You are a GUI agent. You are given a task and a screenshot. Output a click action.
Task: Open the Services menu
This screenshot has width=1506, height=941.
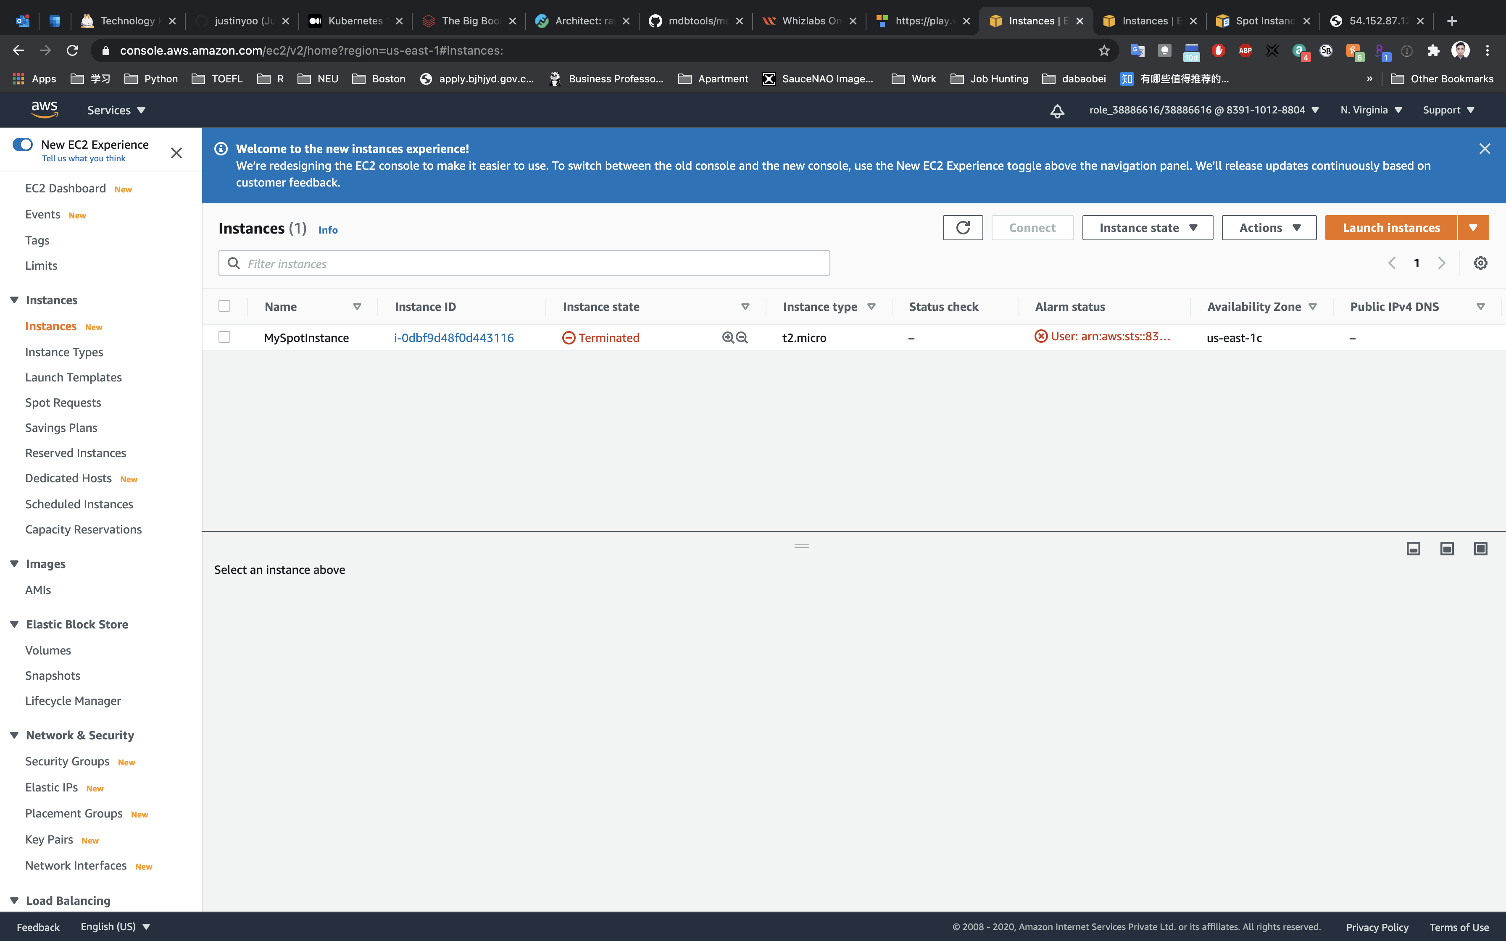point(116,110)
